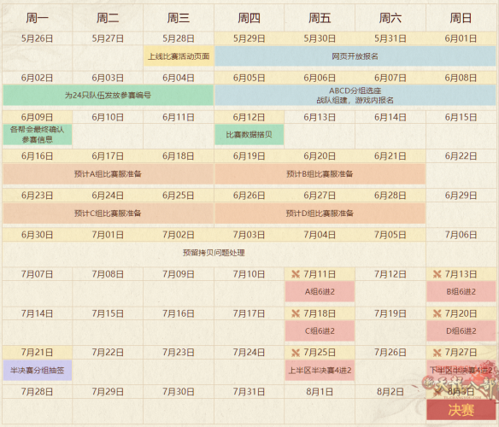Select the 6月09日 date cell
Viewport: 499px width, 427px height.
click(38, 117)
